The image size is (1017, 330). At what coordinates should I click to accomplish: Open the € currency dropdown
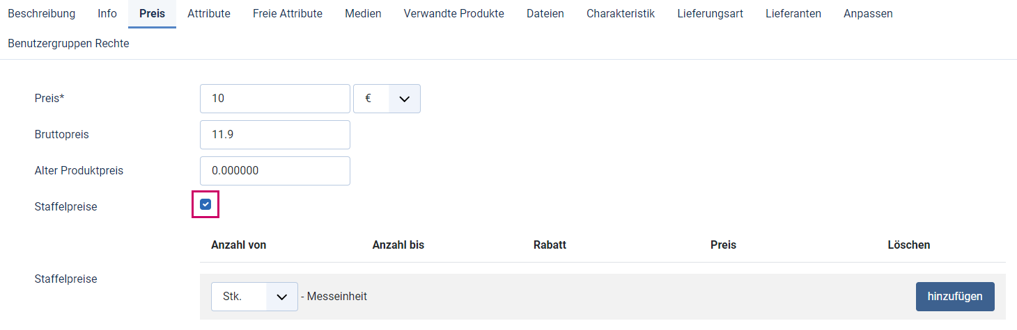pos(387,99)
